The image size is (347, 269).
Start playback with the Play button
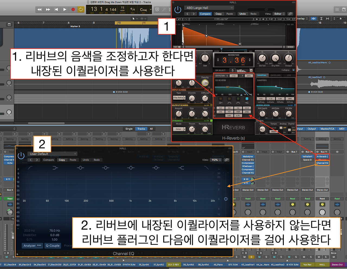click(x=65, y=9)
